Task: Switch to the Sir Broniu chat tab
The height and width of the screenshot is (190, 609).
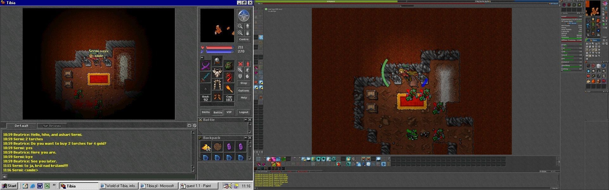Action: 52,126
